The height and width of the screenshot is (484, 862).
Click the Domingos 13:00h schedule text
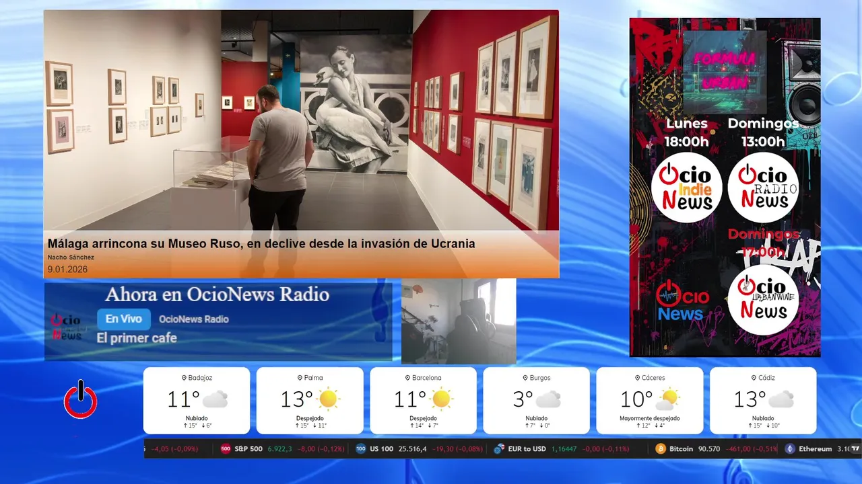(x=763, y=132)
